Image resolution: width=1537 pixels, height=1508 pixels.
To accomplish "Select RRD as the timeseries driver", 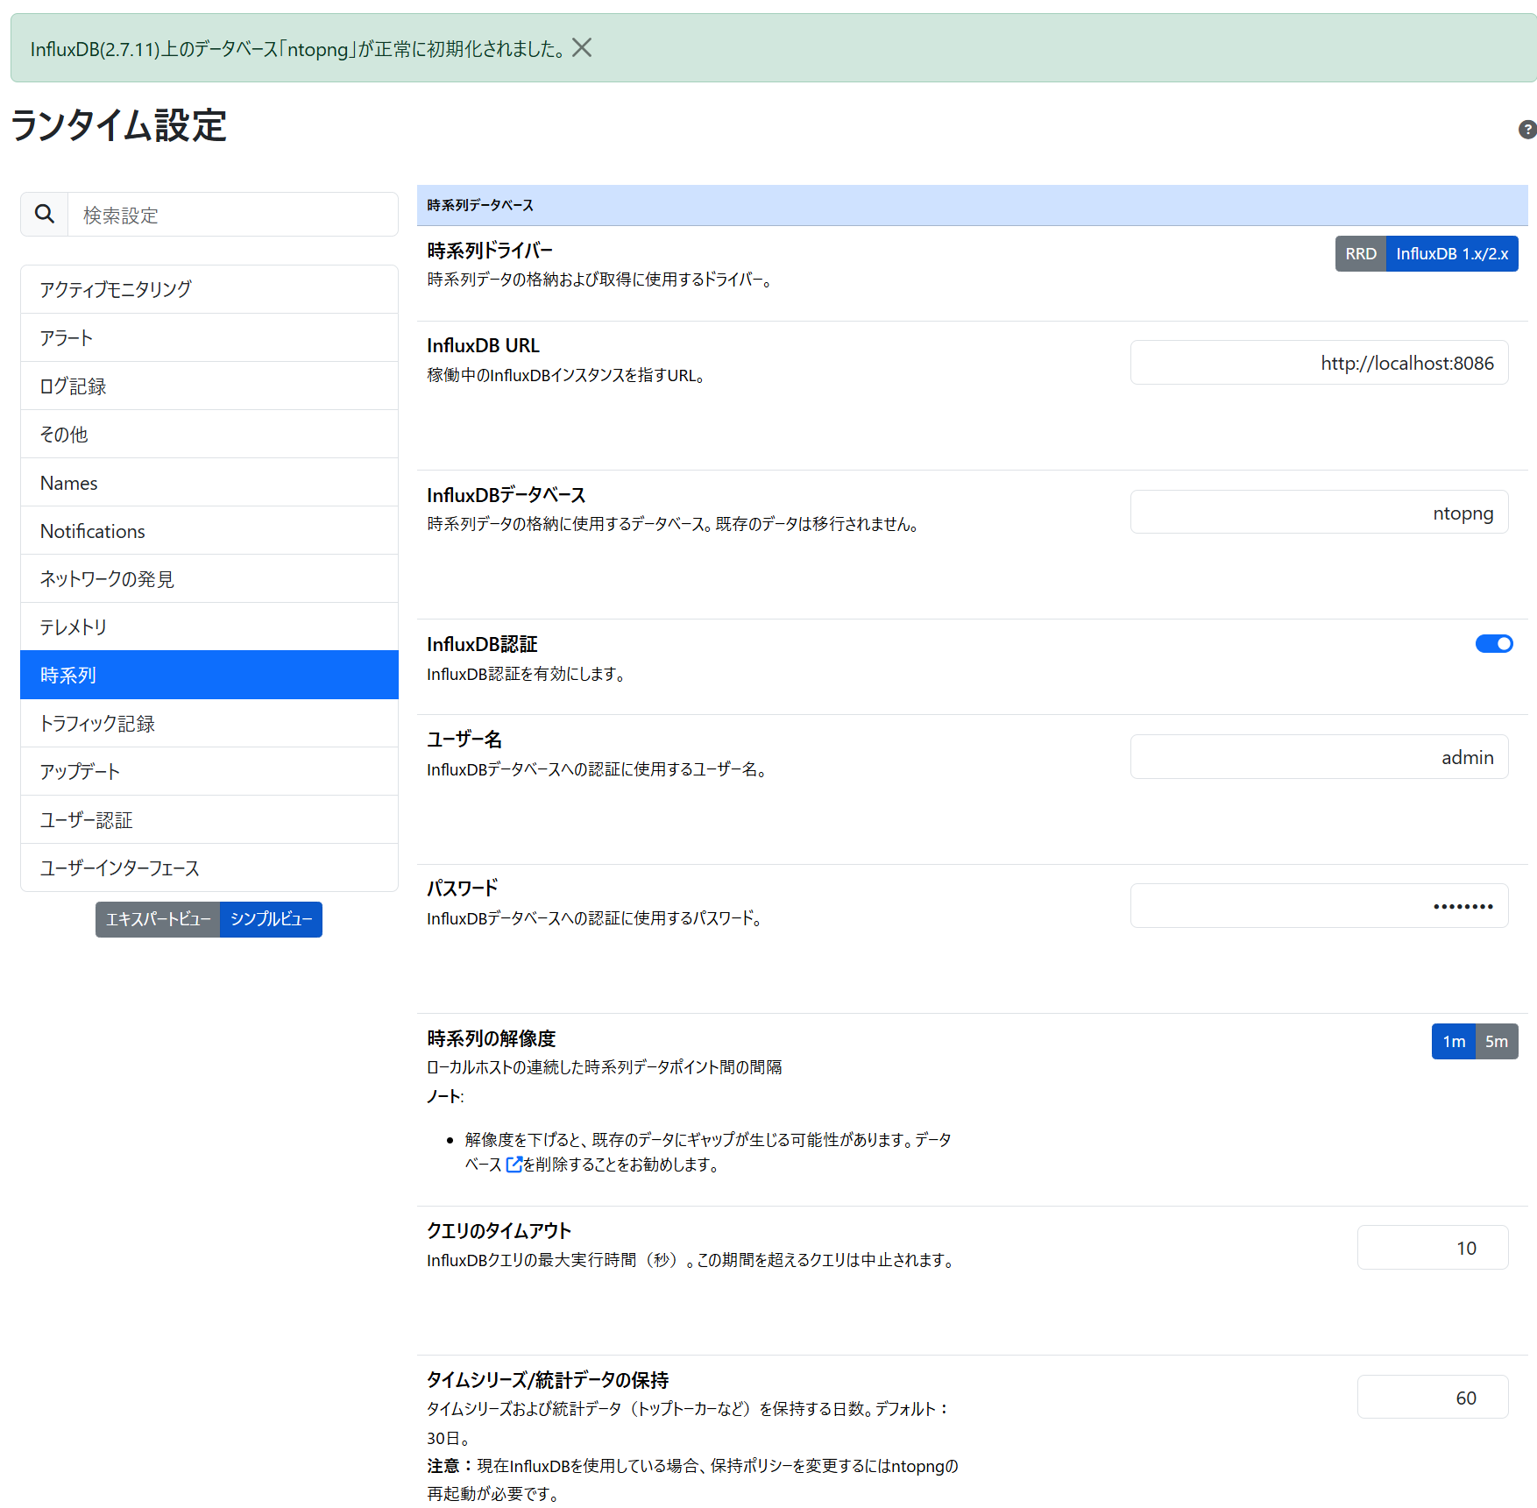I will [x=1360, y=253].
